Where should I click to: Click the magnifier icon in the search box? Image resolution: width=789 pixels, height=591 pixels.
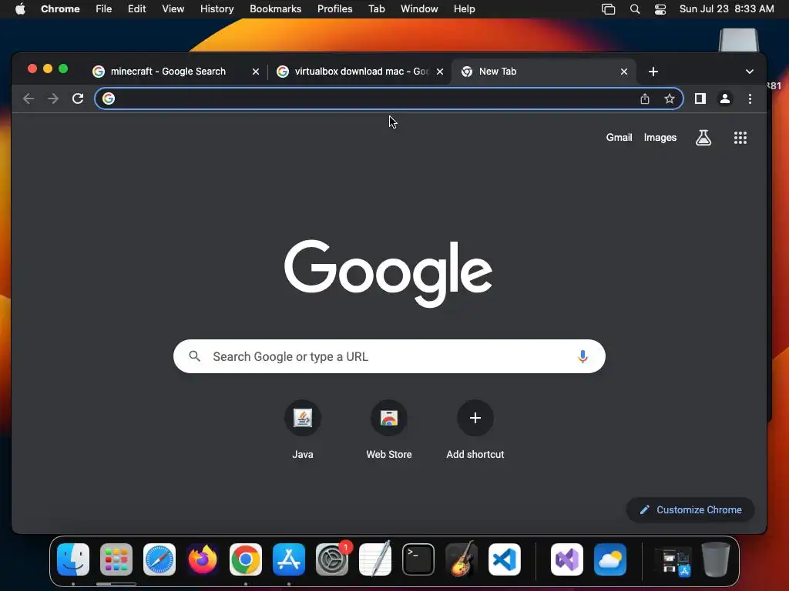point(195,356)
